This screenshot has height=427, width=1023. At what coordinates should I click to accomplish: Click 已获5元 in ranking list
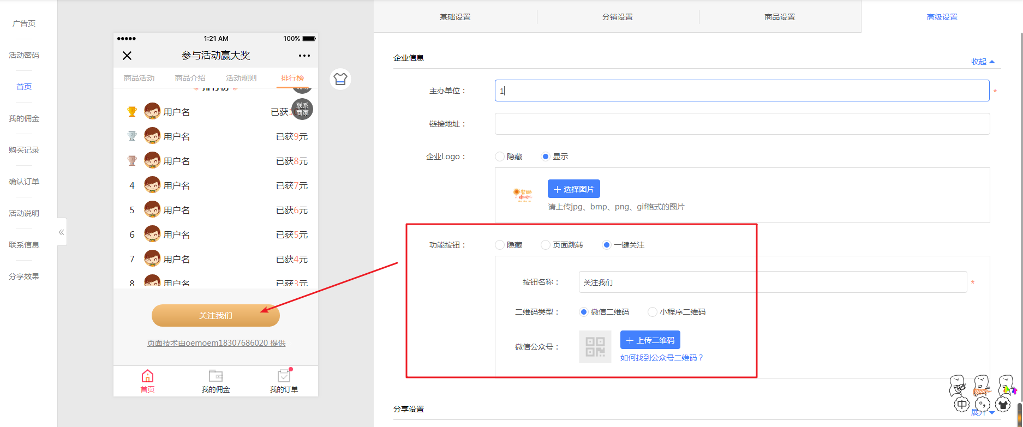click(292, 234)
